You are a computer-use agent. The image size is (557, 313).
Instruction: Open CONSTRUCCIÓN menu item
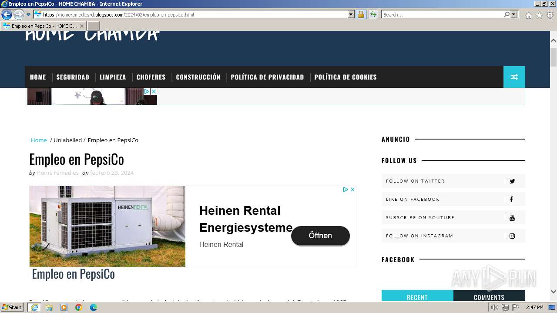click(198, 77)
